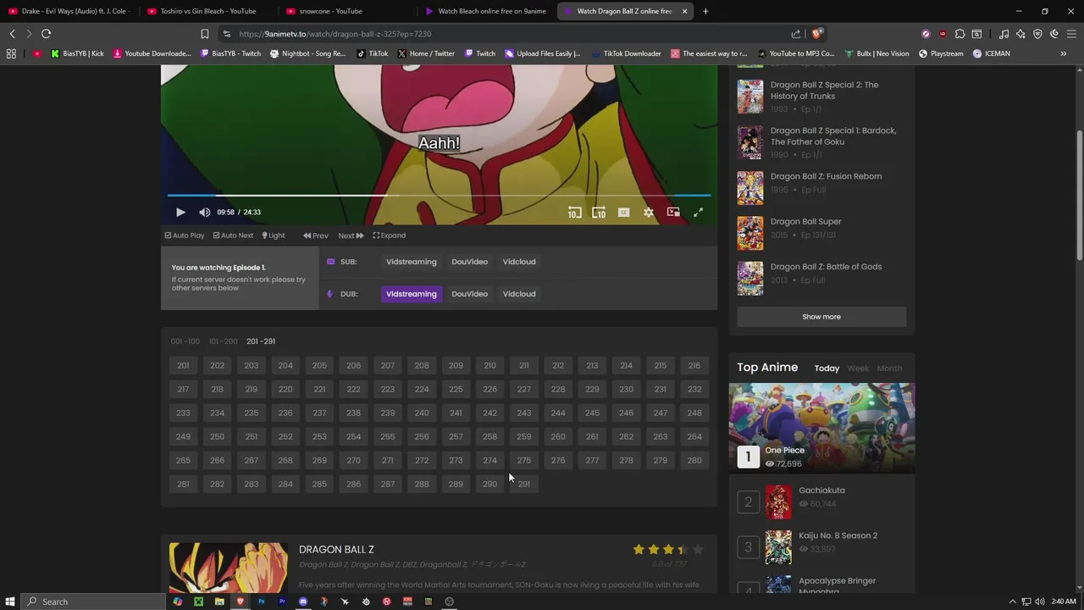Go to the Prev episode
The height and width of the screenshot is (610, 1084).
316,236
